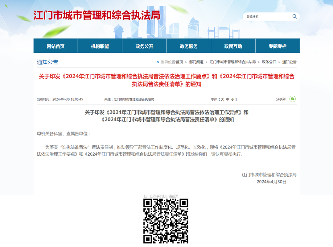Click the magnifier search icon
333x247 pixels.
click(x=294, y=16)
